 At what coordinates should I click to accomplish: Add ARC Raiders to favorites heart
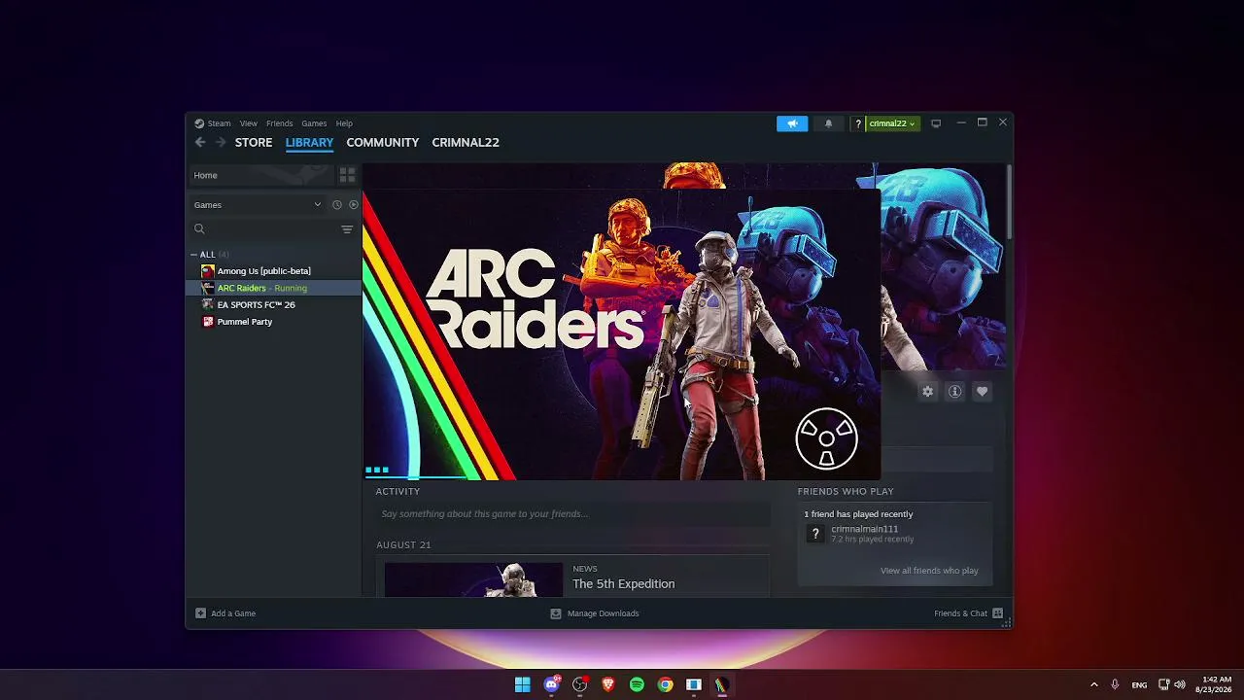pyautogui.click(x=982, y=391)
